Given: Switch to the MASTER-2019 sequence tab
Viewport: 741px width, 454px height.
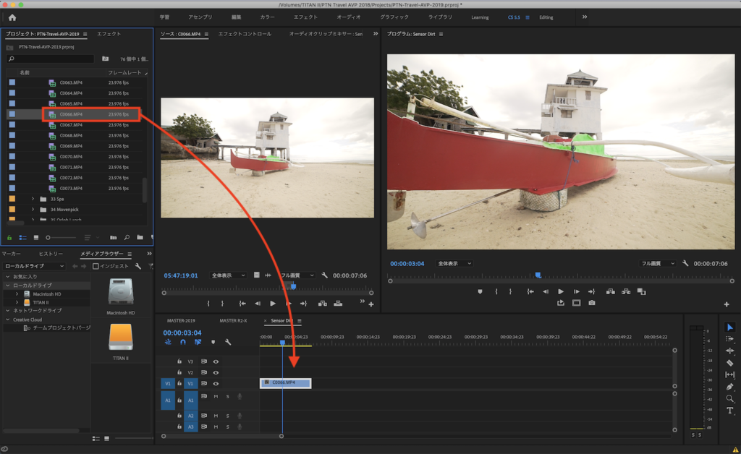Looking at the screenshot, I should 181,320.
